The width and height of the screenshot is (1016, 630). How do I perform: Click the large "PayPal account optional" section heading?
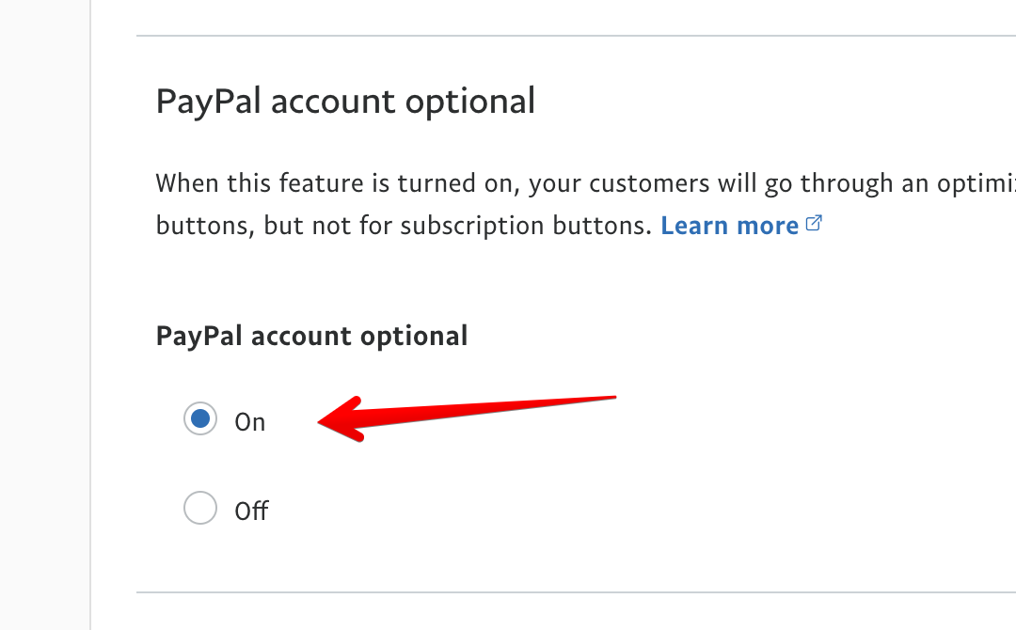[345, 101]
